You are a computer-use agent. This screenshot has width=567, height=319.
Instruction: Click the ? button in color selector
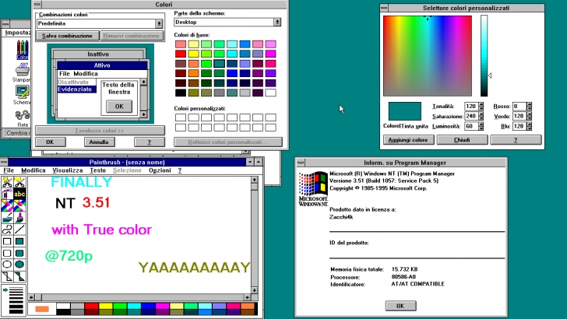(x=516, y=140)
